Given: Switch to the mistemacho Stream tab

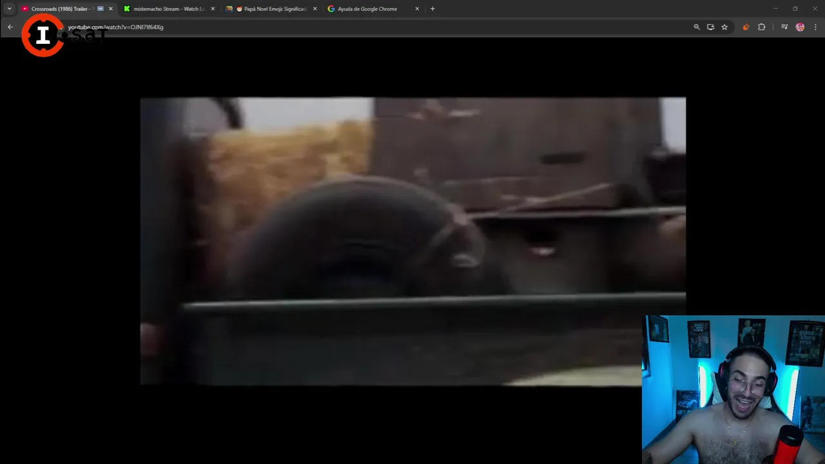Looking at the screenshot, I should 169,8.
